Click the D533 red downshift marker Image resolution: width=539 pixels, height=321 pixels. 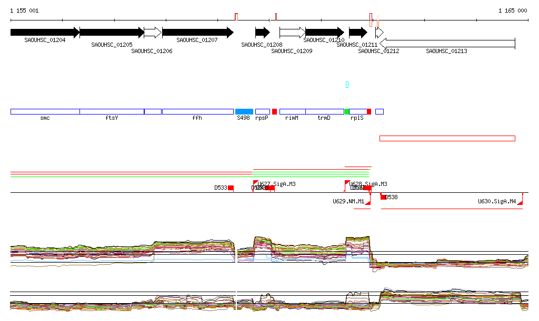(x=231, y=188)
